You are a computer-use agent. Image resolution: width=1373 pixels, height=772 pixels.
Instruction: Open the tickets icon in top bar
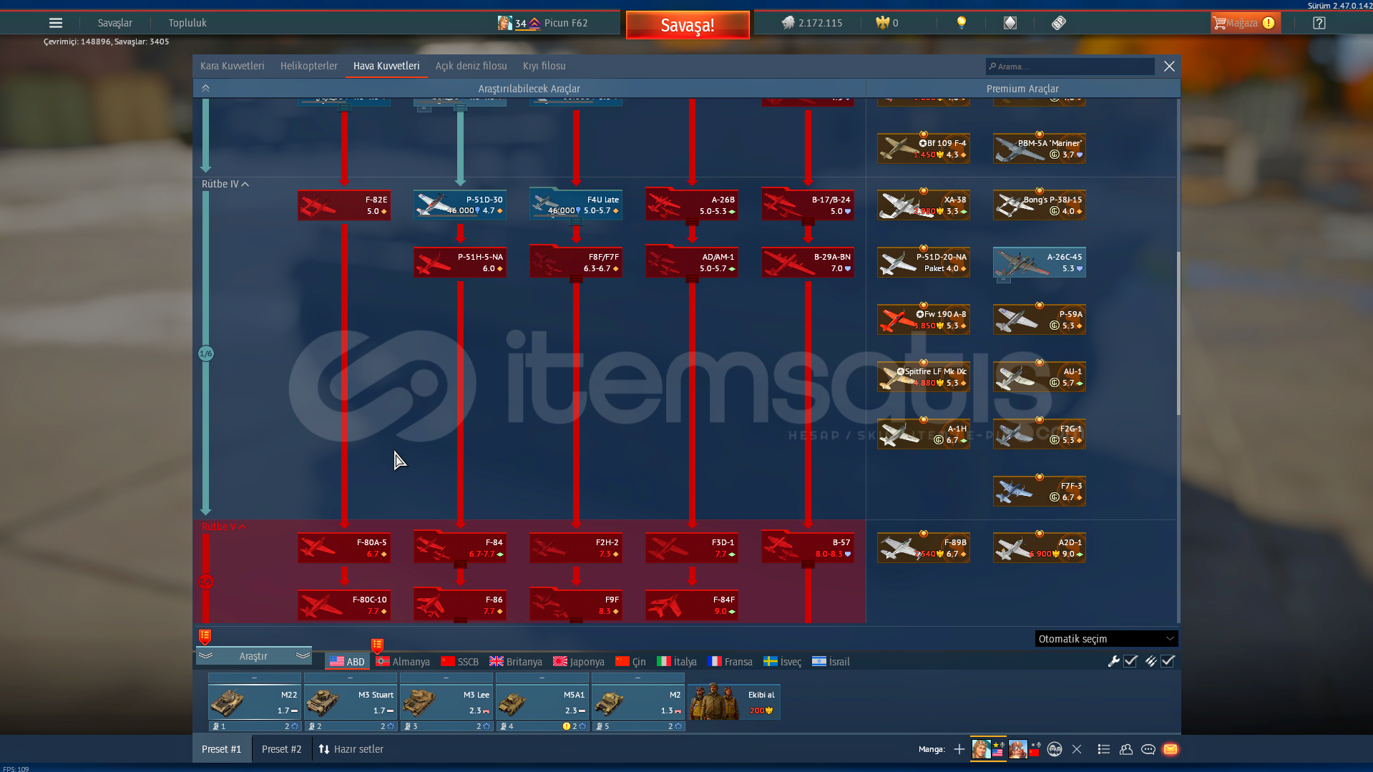pyautogui.click(x=1059, y=23)
